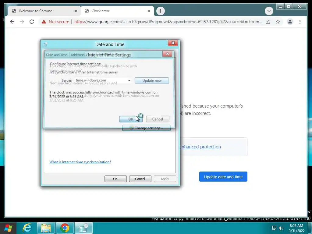312x234 pixels.
Task: Close the Welcome to Chrome tab
Action: pos(76,11)
